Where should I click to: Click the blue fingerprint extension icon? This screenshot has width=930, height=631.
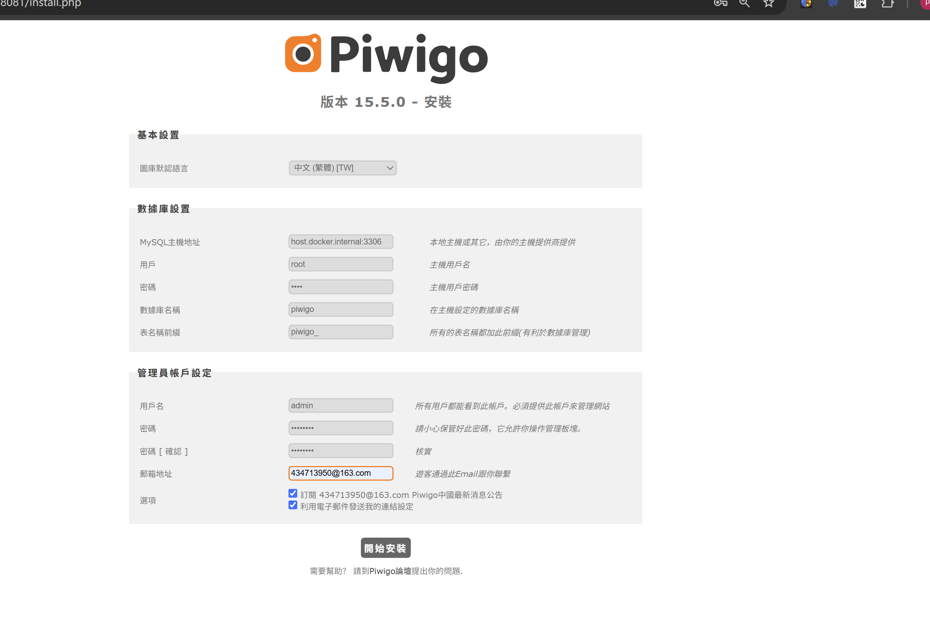(833, 3)
